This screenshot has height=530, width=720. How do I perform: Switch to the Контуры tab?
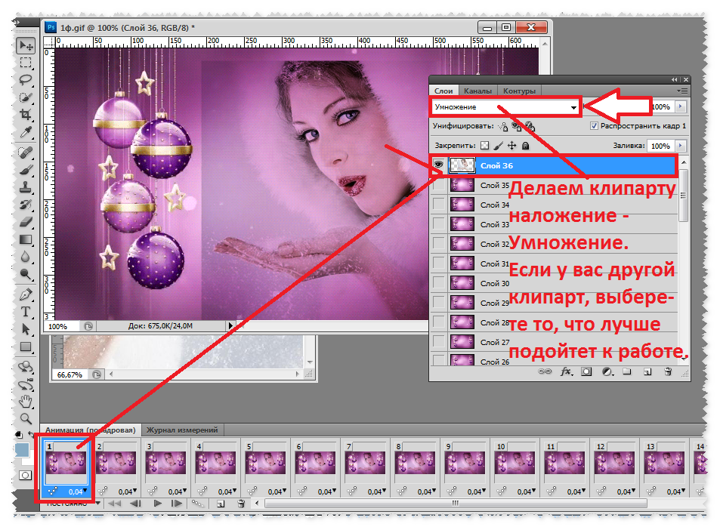click(x=519, y=91)
